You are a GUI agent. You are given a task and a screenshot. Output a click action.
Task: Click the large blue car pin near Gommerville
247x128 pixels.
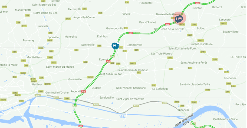114,46
